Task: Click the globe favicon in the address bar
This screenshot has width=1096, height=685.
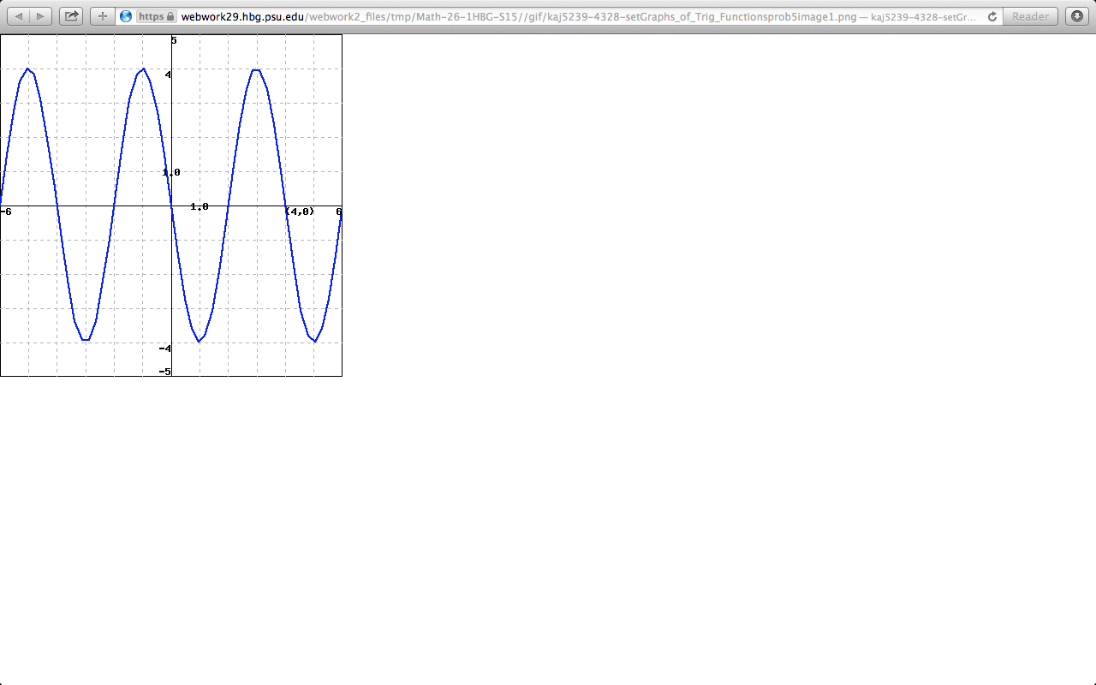Action: (x=127, y=15)
